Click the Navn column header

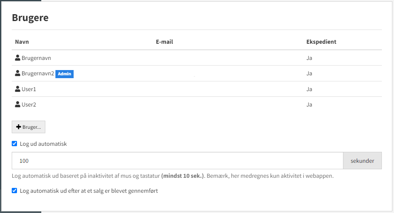22,42
